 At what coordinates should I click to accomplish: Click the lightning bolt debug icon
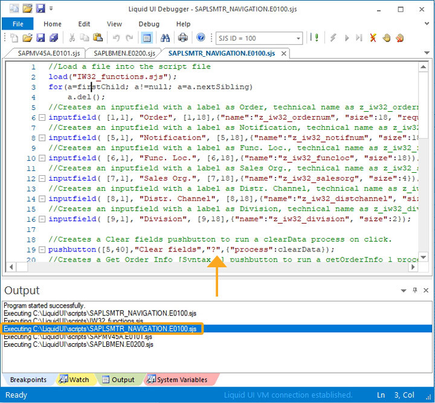[333, 37]
